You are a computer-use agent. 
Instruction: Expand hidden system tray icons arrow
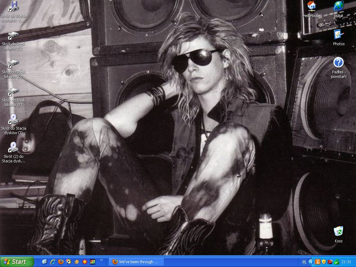coord(311,262)
